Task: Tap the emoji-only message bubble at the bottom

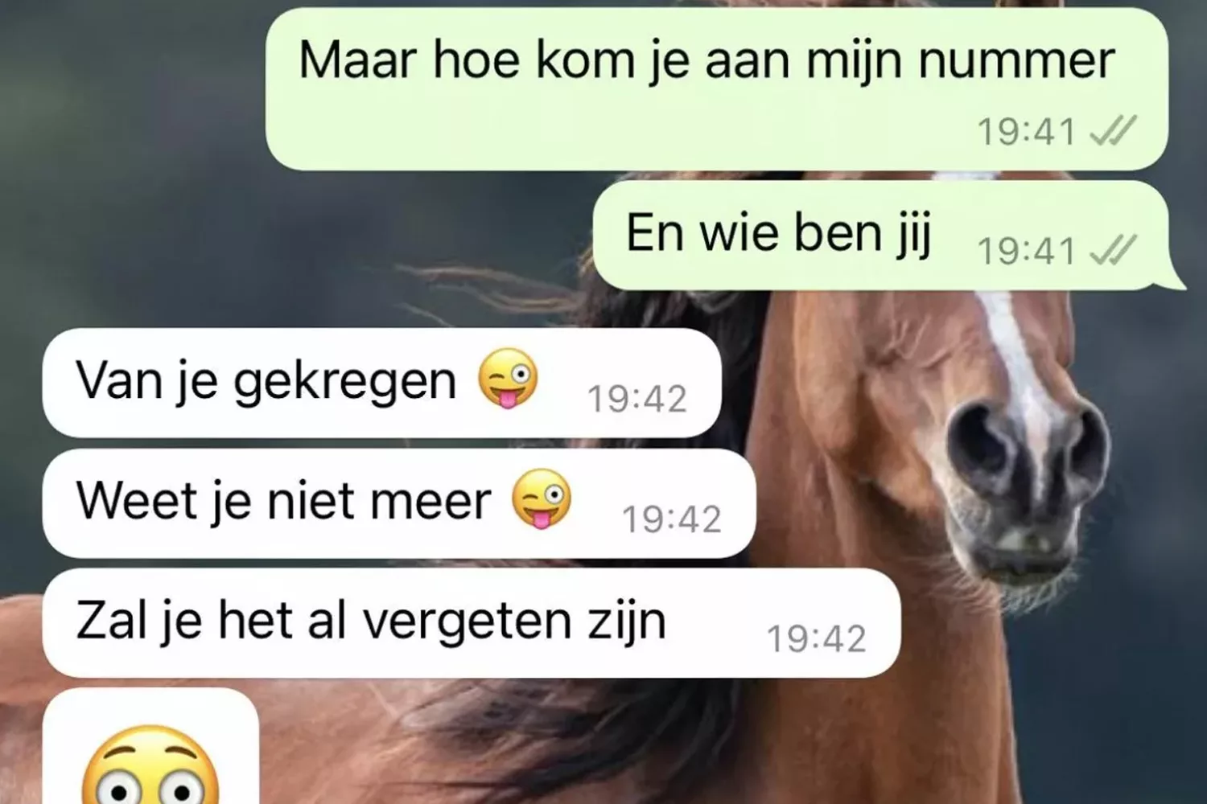Action: 150,746
